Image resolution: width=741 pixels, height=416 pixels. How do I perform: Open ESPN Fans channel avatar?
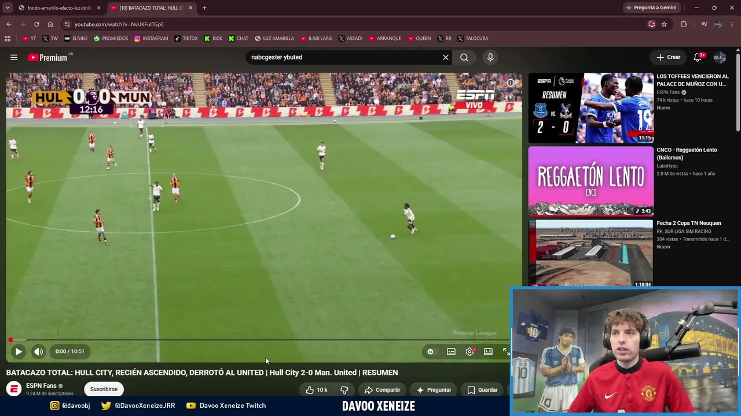click(x=14, y=389)
